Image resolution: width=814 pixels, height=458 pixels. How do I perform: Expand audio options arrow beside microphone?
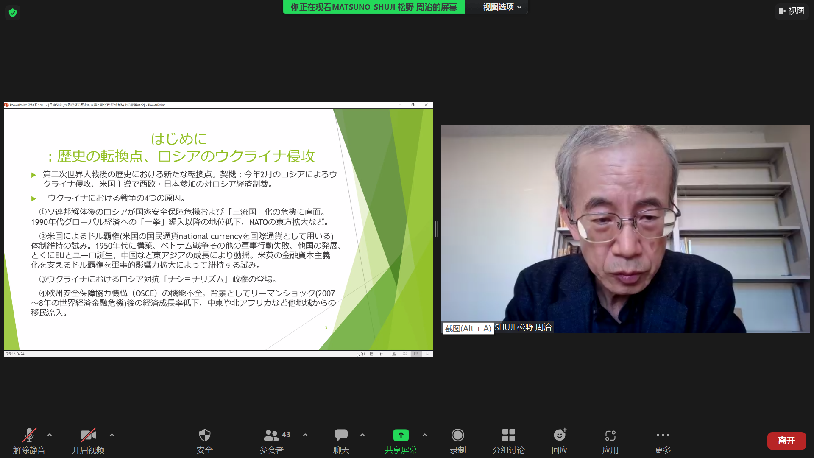[x=50, y=435]
